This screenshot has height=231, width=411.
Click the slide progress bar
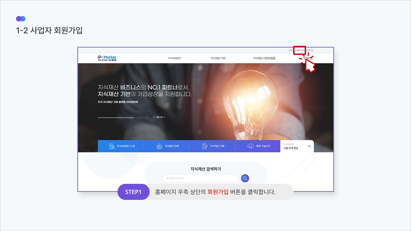point(124,117)
